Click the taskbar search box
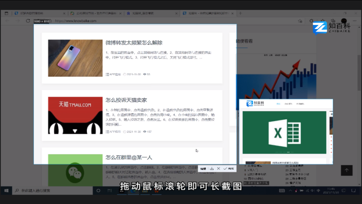Viewport: 362px width, 204px height. [x=52, y=190]
